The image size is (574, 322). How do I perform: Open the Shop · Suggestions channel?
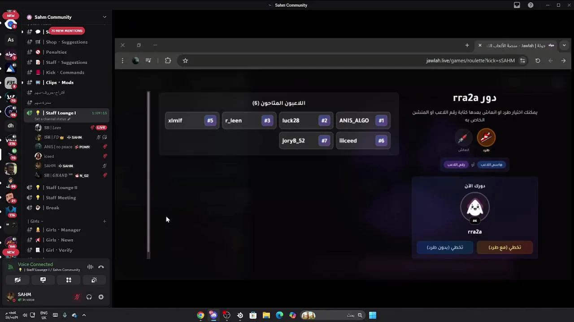67,42
